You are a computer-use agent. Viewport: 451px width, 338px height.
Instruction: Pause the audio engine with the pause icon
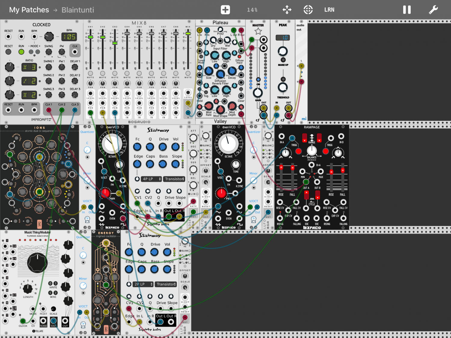[x=407, y=10]
